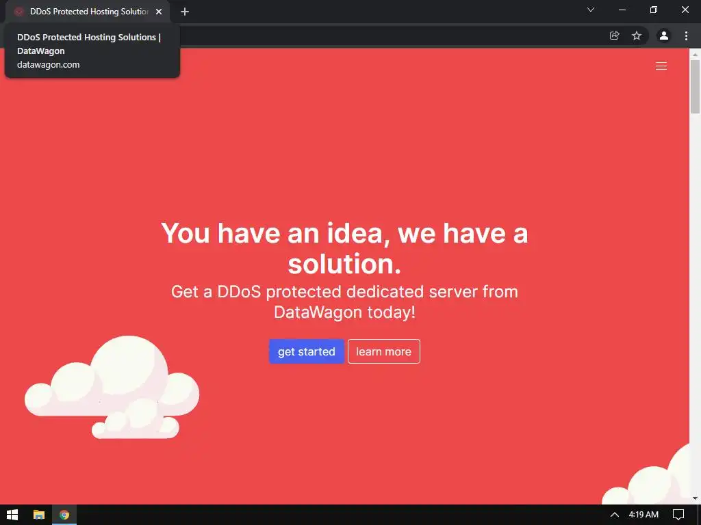This screenshot has width=701, height=525.
Task: Open File Explorer from taskbar
Action: pos(39,515)
